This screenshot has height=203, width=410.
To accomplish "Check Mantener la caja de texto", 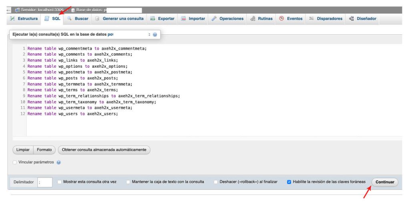I will click(128, 182).
